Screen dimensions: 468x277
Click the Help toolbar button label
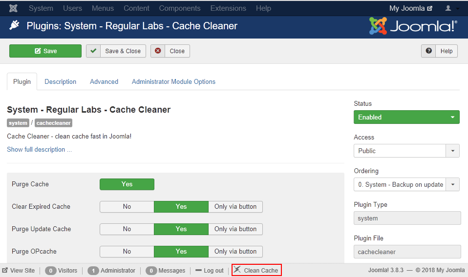pos(447,51)
